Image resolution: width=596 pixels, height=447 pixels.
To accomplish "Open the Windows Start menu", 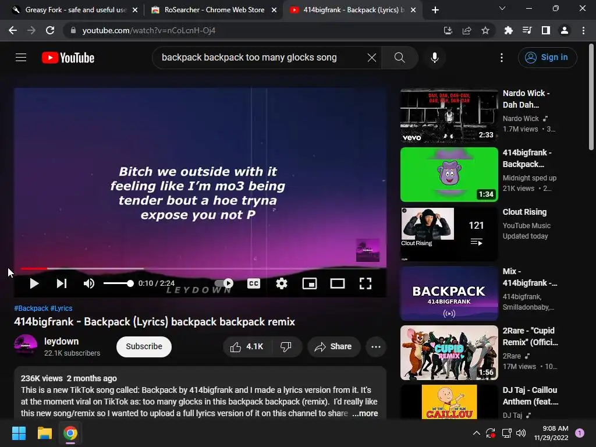I will coord(19,433).
